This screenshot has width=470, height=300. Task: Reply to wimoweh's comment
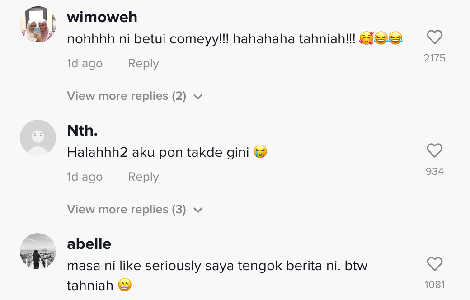pyautogui.click(x=143, y=64)
